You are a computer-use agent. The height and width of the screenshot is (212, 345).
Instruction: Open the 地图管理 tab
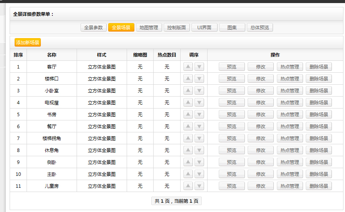[149, 28]
